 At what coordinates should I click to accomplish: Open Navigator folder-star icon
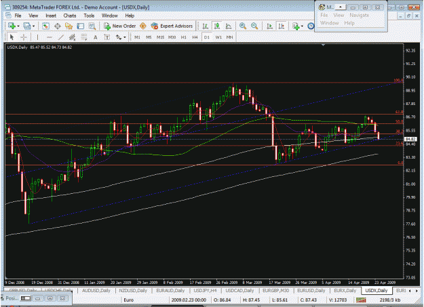point(69,26)
